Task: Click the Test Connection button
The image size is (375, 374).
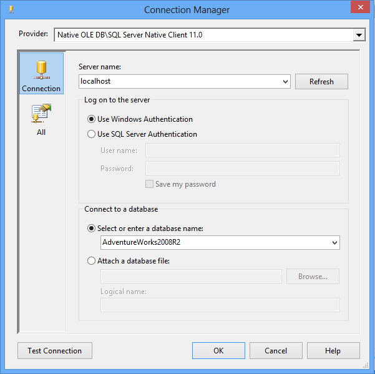Action: click(x=55, y=350)
